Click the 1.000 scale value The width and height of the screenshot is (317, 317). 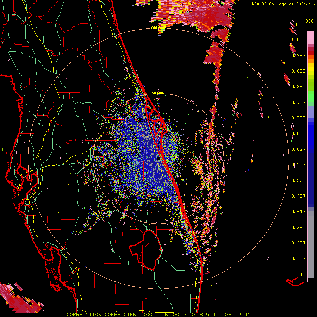pyautogui.click(x=298, y=39)
